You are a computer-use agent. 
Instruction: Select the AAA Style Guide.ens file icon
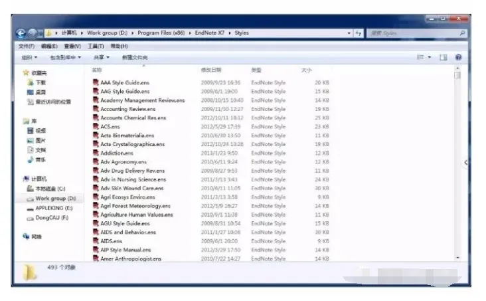tap(96, 83)
